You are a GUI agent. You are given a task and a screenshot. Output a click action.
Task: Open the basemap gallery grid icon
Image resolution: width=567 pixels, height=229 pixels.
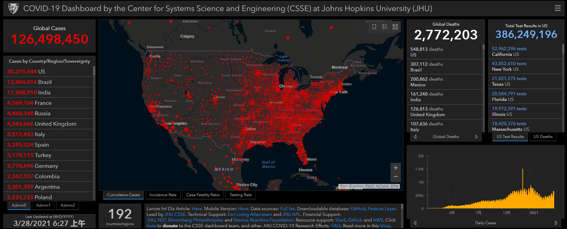click(x=395, y=27)
